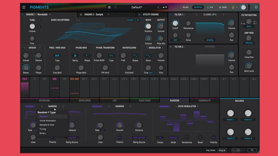Click the Phase Transform Type waveform icon

click(111, 56)
